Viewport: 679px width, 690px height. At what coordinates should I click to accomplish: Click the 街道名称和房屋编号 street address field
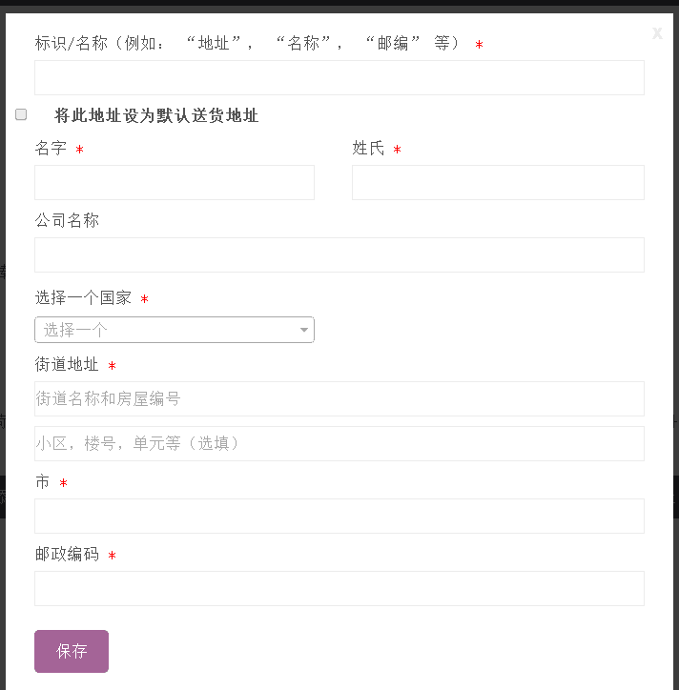(339, 398)
